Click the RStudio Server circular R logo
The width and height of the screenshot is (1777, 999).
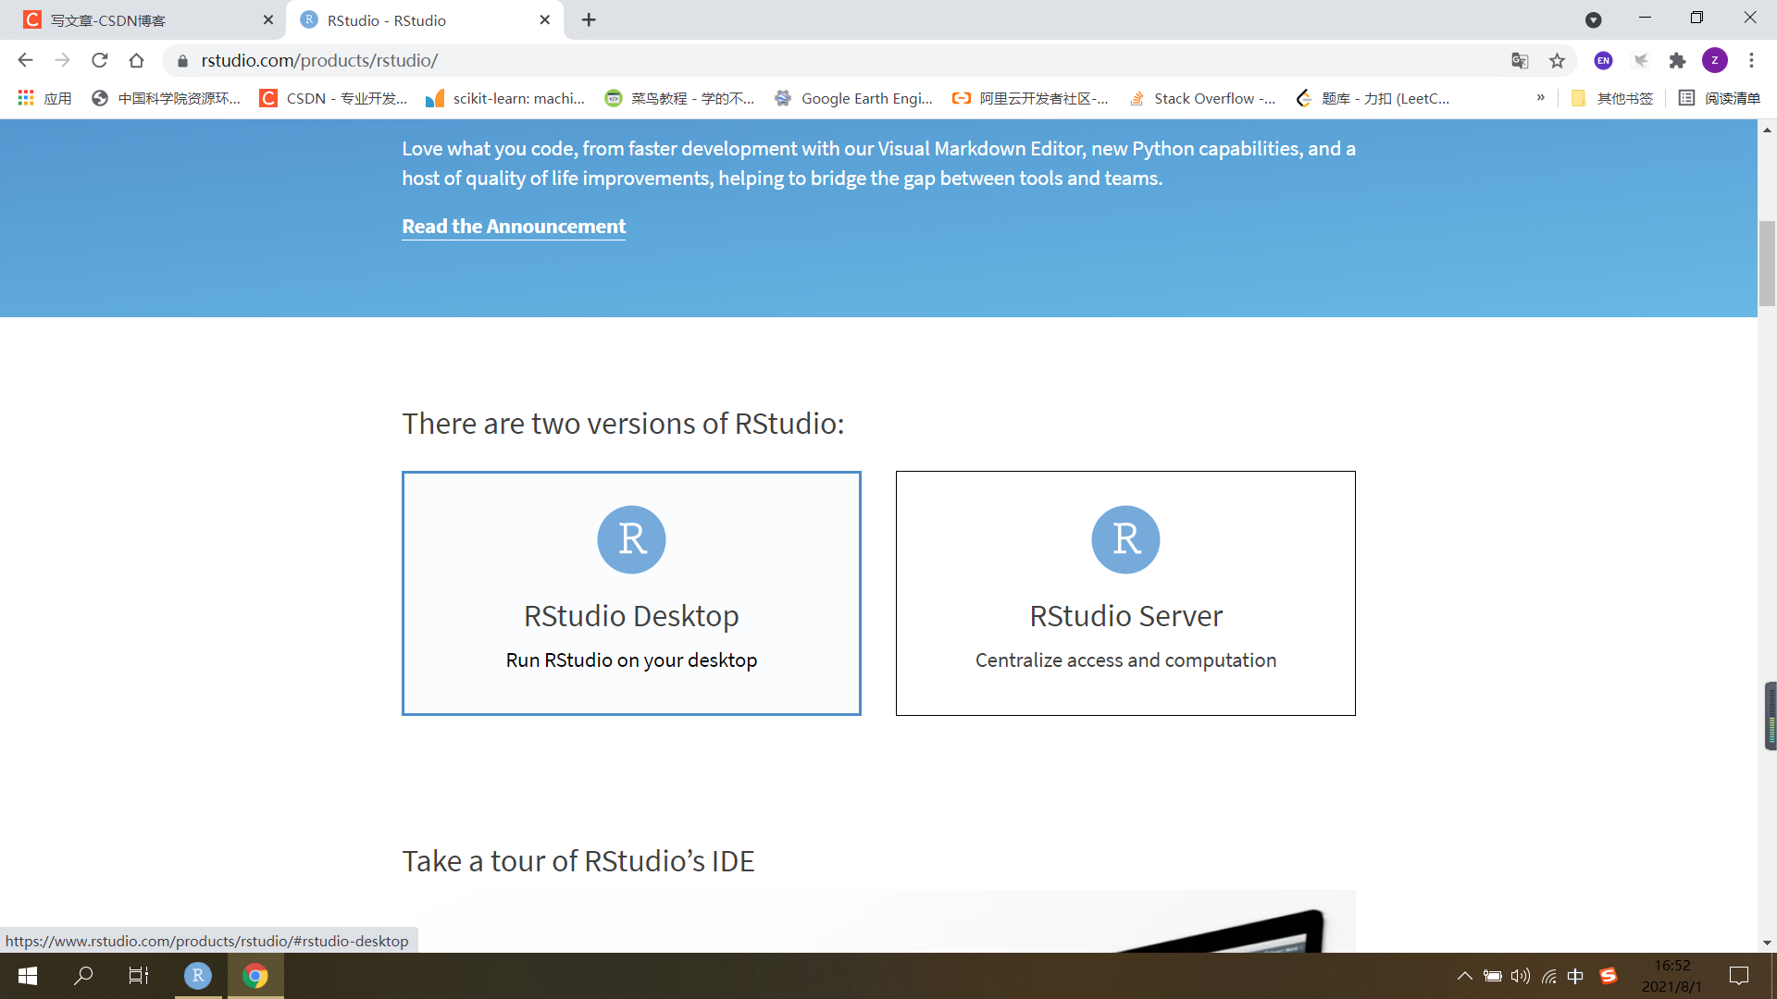pyautogui.click(x=1125, y=539)
